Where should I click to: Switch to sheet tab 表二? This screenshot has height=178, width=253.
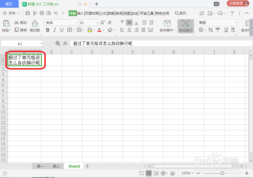tap(56, 166)
